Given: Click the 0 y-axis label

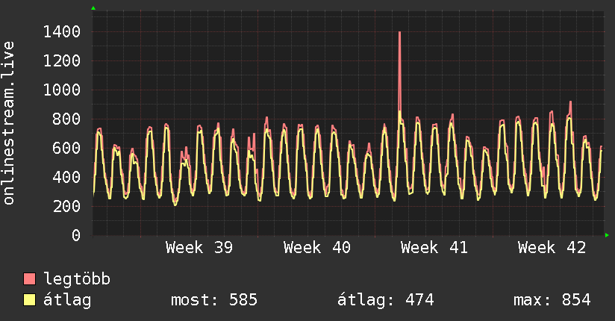Looking at the screenshot, I should (76, 235).
